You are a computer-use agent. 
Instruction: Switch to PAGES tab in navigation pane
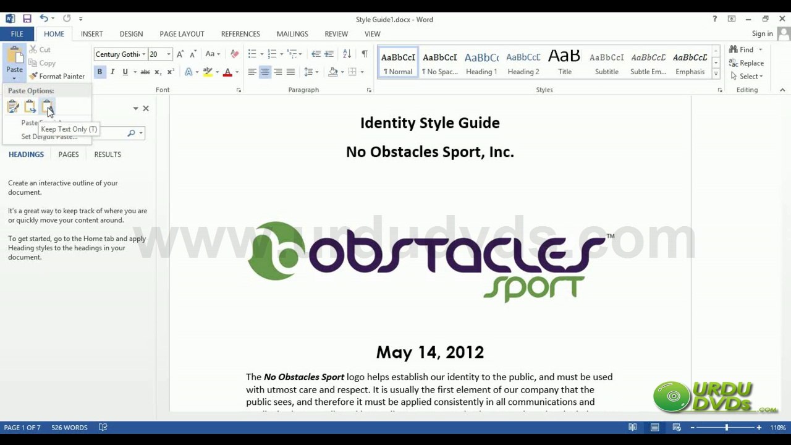pos(69,155)
